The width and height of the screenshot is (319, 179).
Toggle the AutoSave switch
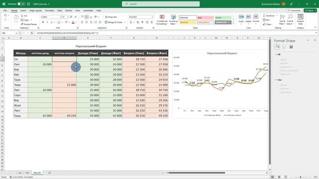pos(21,4)
